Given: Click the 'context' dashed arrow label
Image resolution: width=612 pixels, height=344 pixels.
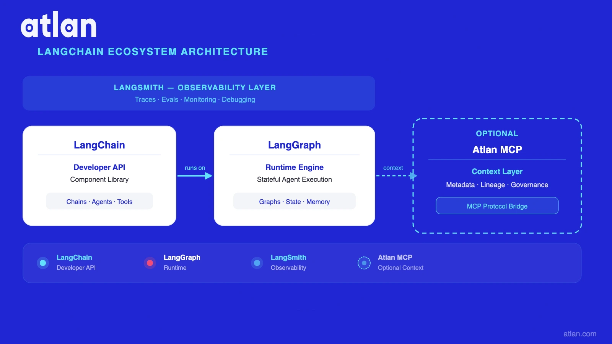Looking at the screenshot, I should tap(393, 168).
